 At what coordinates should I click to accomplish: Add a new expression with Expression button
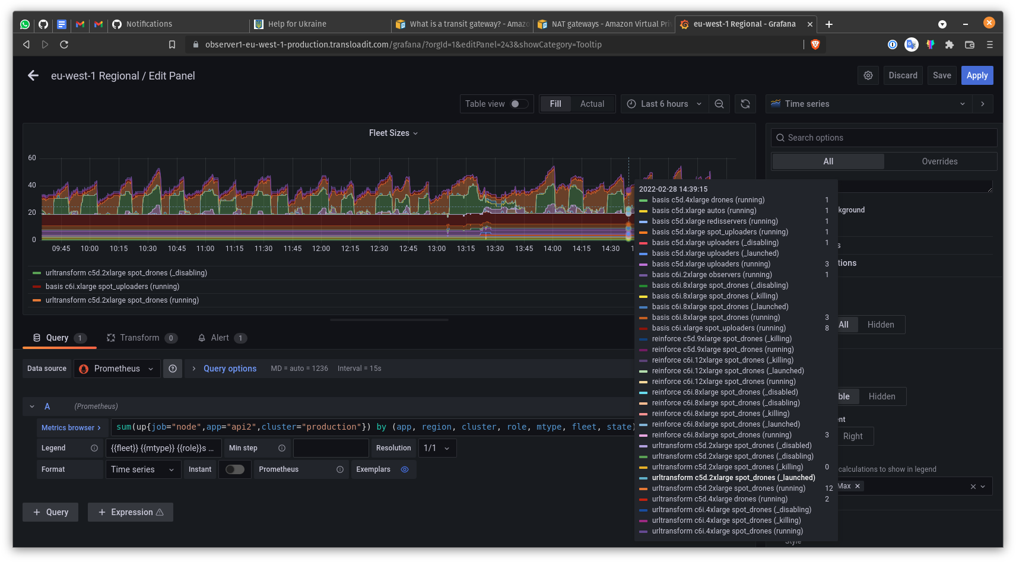pos(130,512)
